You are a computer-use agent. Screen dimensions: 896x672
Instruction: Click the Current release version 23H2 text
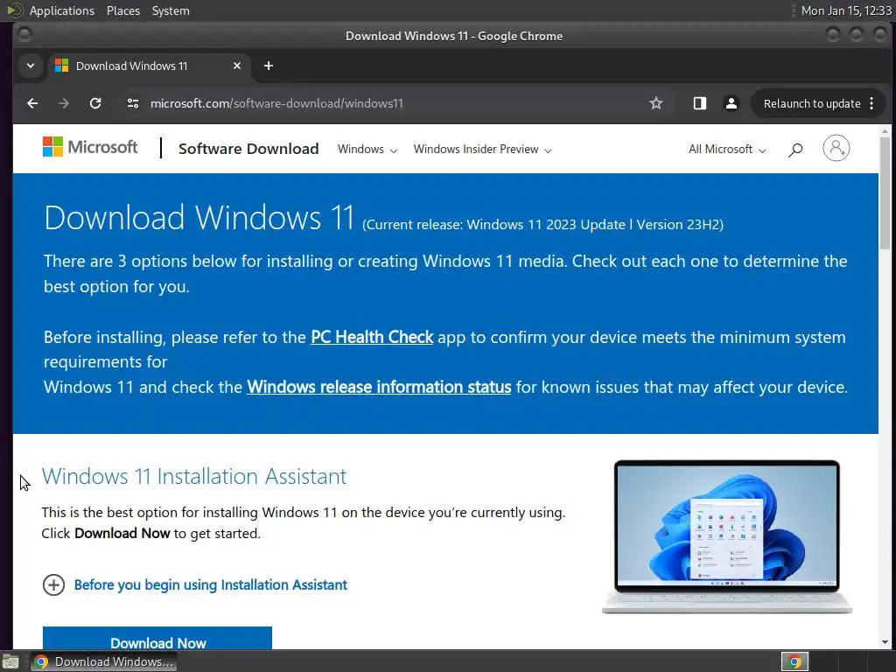pyautogui.click(x=542, y=225)
